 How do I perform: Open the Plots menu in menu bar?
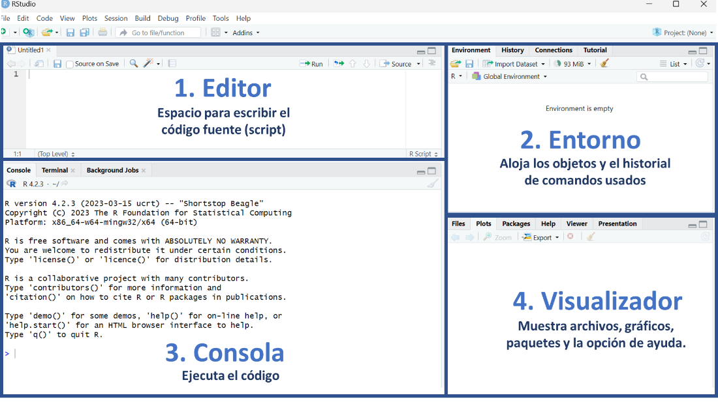tap(90, 18)
